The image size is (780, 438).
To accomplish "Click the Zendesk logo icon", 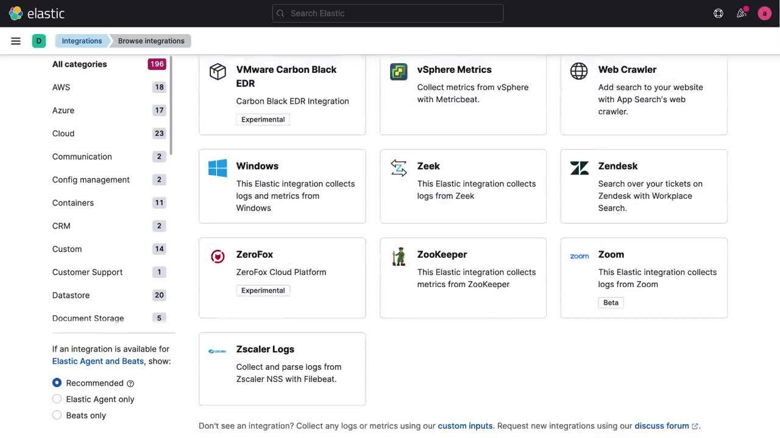I will click(580, 168).
